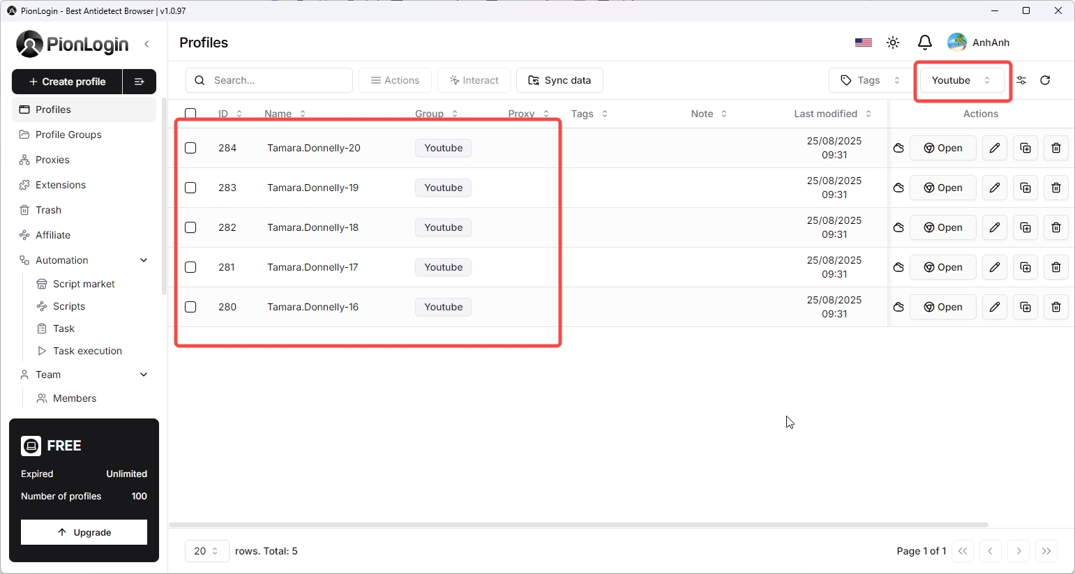Viewport: 1075px width, 574px height.
Task: Open the filter settings sliders icon
Action: pyautogui.click(x=1021, y=80)
